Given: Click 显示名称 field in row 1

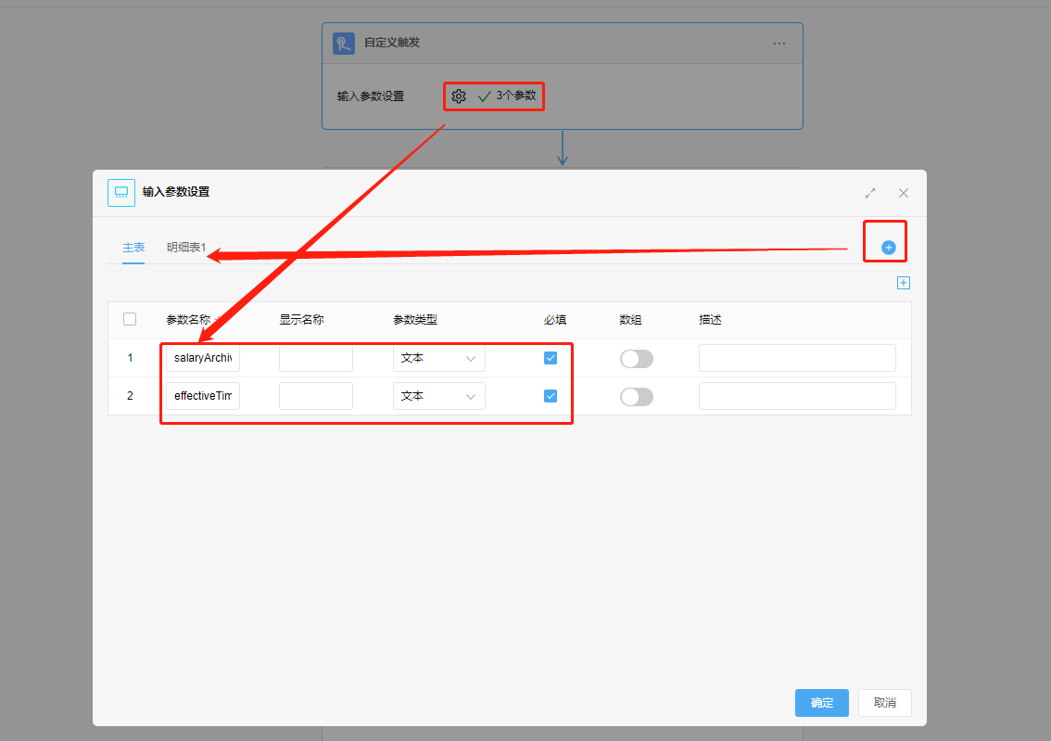Looking at the screenshot, I should point(316,358).
